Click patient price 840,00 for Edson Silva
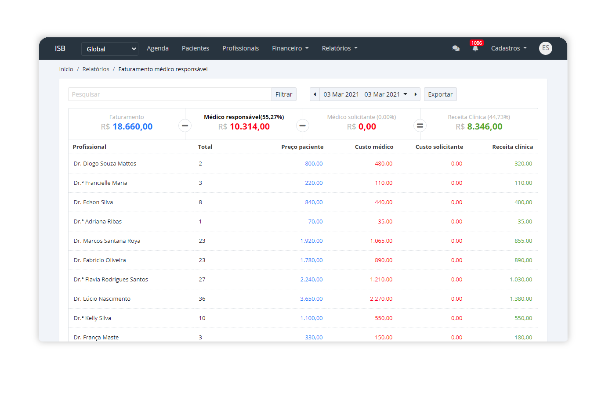The image size is (612, 396). (314, 202)
